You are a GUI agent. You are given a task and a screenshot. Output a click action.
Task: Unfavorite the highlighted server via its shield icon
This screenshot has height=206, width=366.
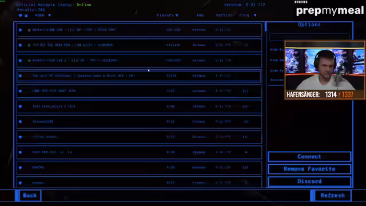click(x=21, y=76)
